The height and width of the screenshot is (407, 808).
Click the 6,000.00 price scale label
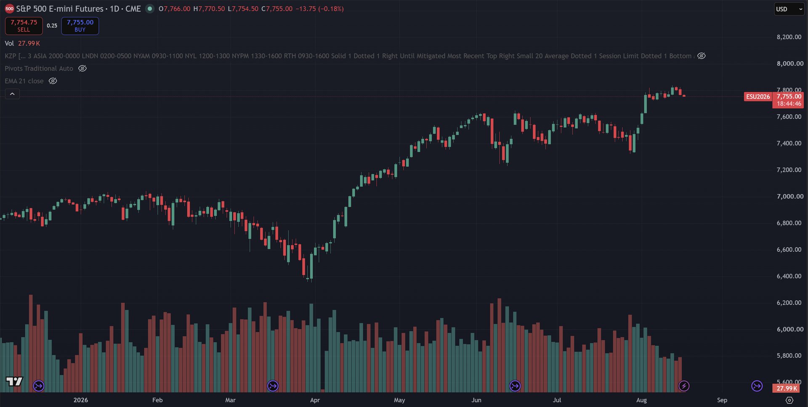[790, 329]
